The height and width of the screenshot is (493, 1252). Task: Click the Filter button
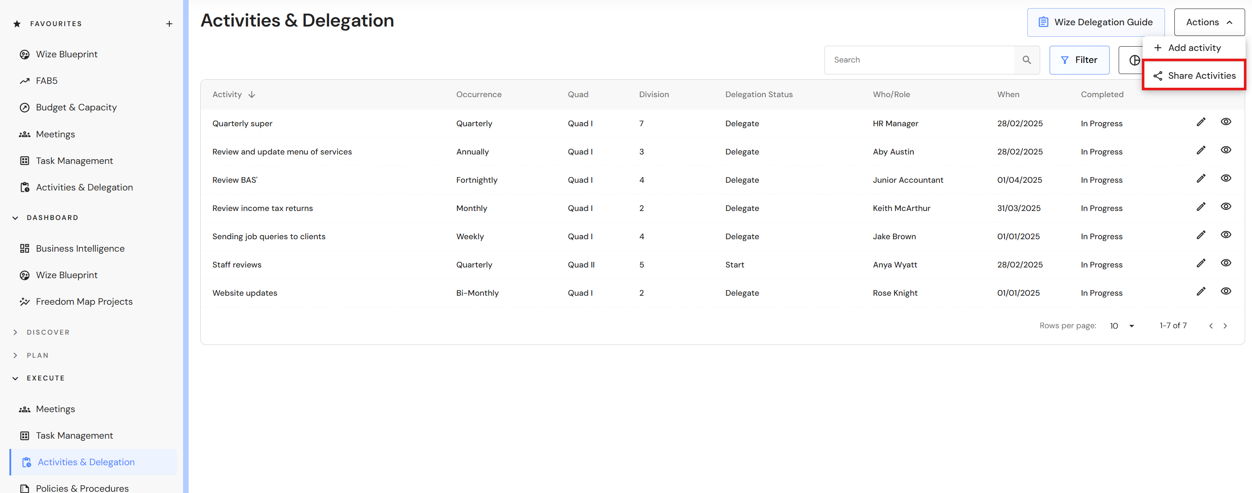click(x=1079, y=60)
